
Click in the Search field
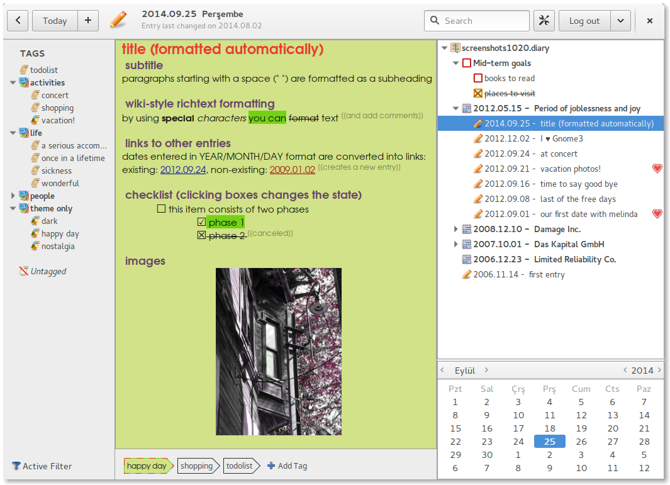(476, 21)
